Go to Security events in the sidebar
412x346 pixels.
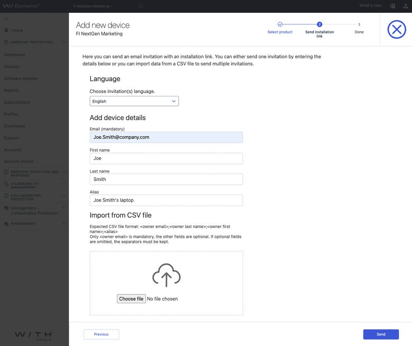[19, 162]
